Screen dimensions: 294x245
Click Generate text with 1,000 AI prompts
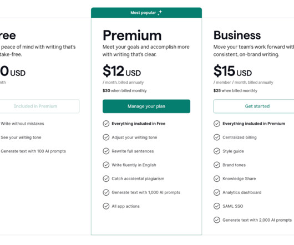click(146, 192)
